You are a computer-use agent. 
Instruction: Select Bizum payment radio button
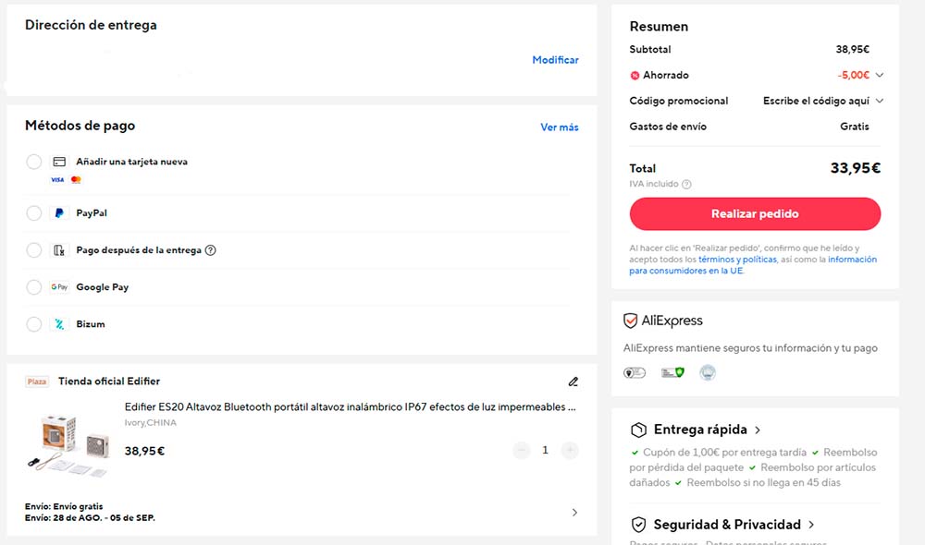click(34, 324)
